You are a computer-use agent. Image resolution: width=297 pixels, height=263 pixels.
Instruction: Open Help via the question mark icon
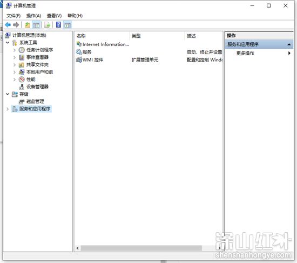[59, 25]
